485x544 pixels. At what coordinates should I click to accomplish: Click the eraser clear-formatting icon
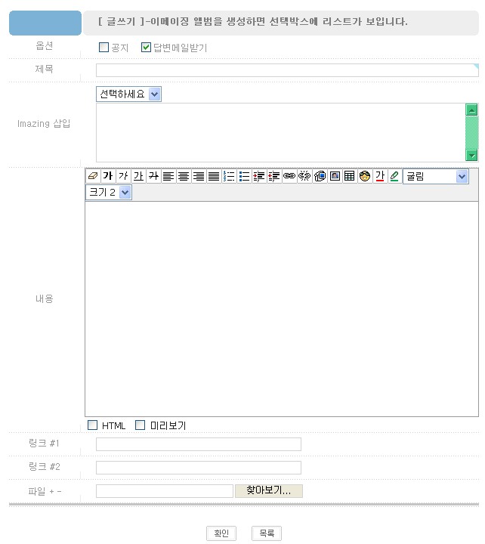93,176
